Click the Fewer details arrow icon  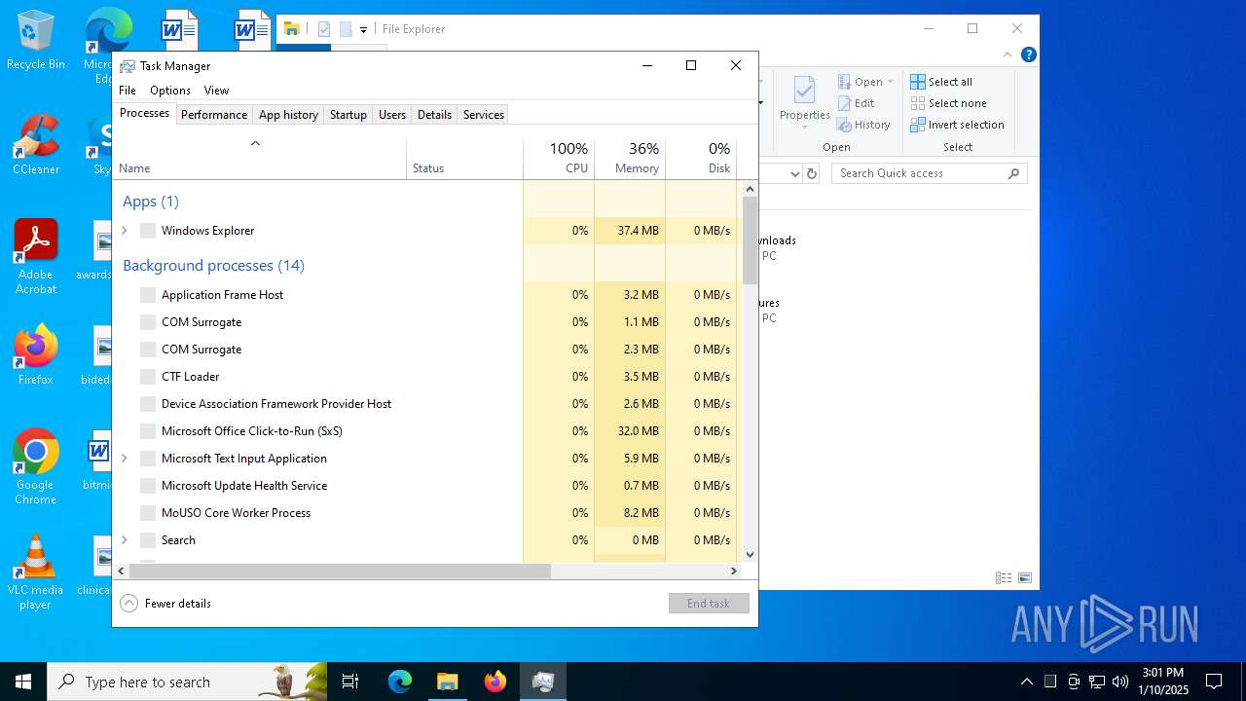129,604
